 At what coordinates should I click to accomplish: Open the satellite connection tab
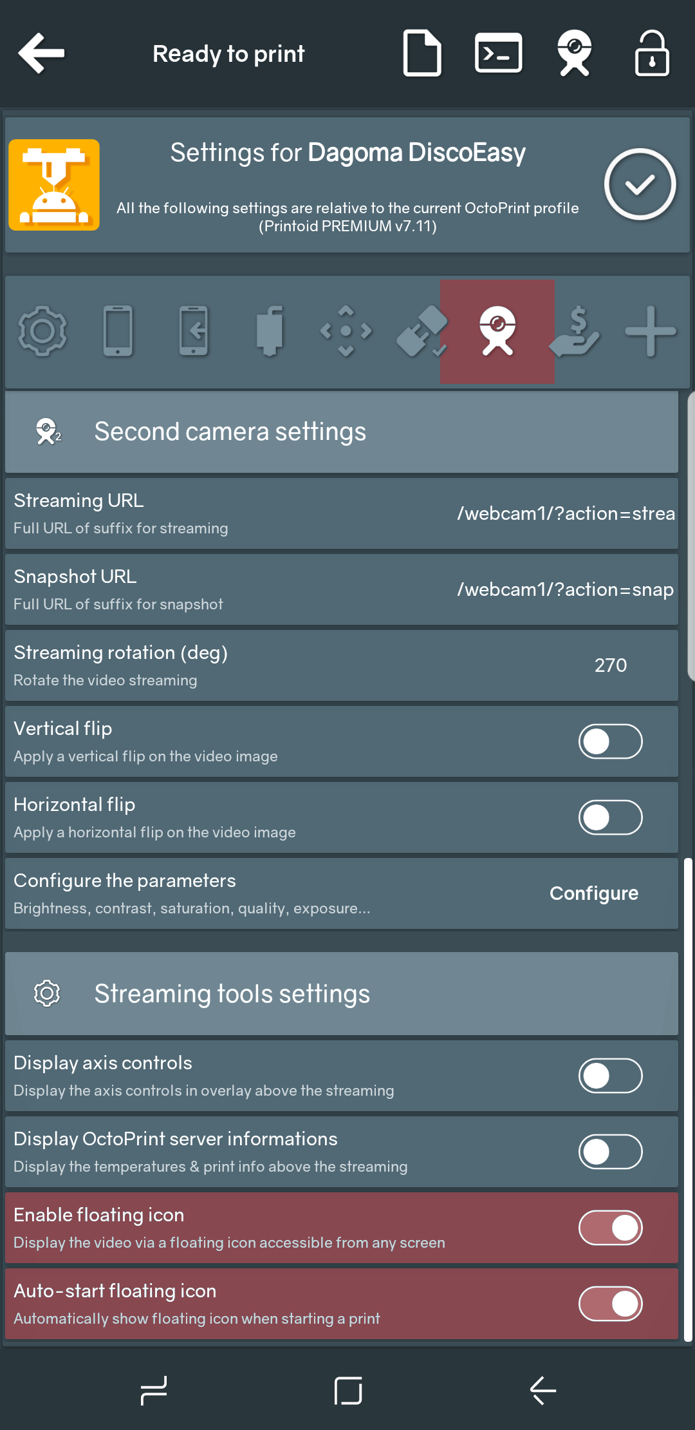click(422, 331)
